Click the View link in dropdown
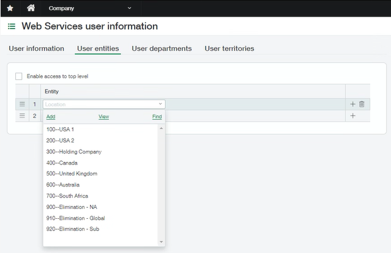 104,117
